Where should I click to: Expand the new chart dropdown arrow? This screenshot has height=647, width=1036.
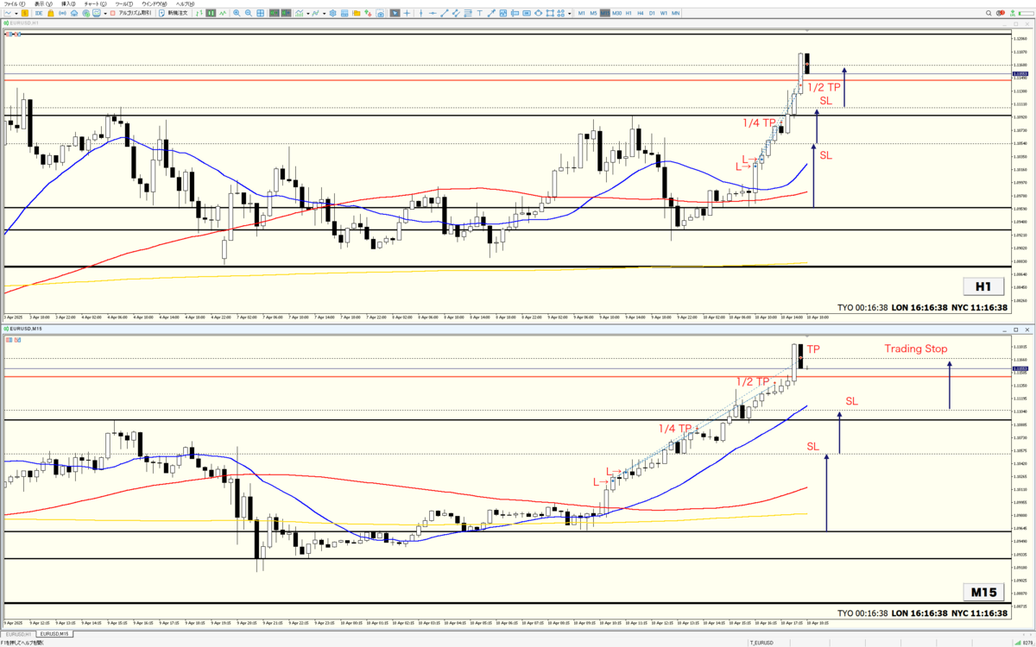coord(16,13)
